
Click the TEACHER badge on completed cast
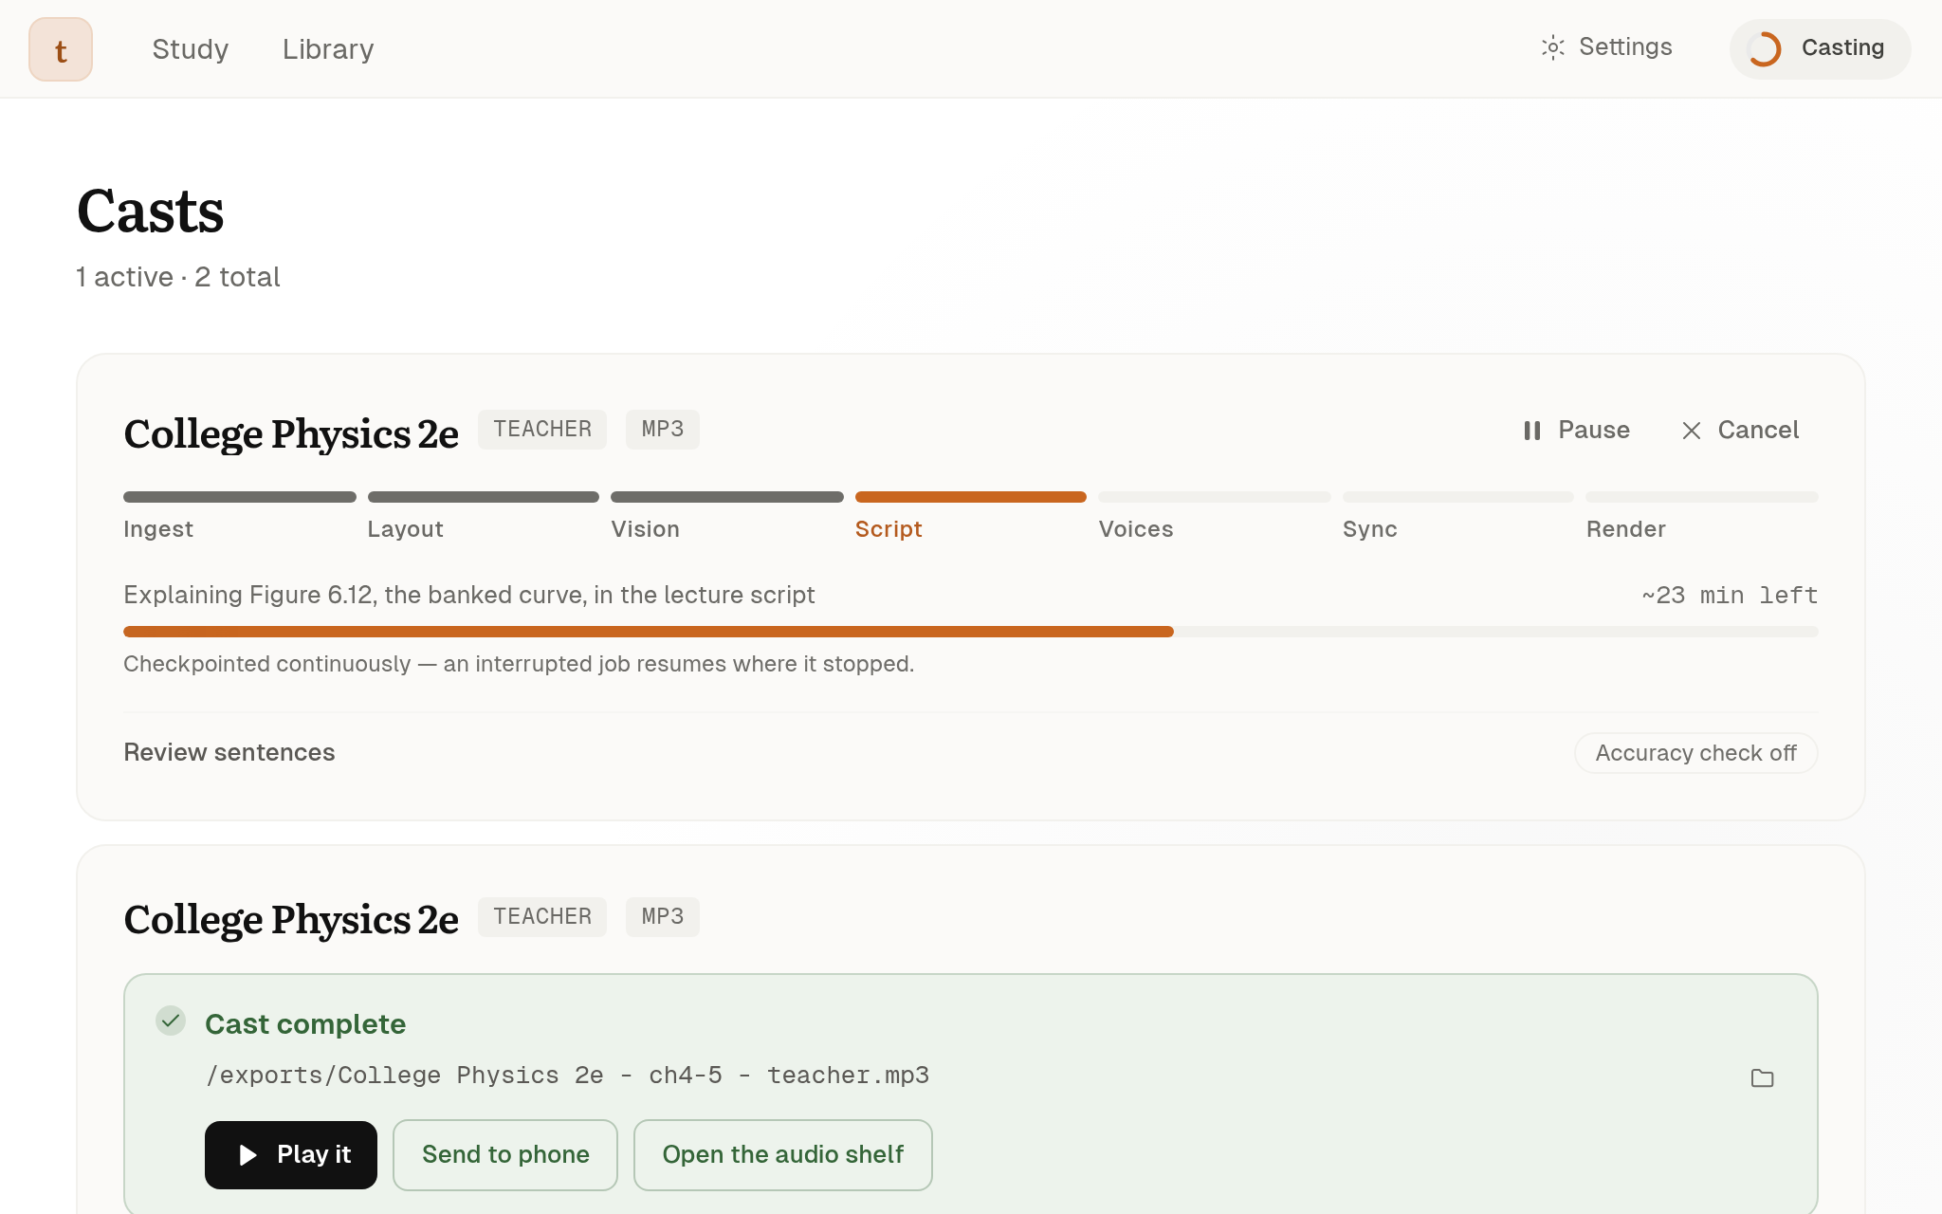542,917
